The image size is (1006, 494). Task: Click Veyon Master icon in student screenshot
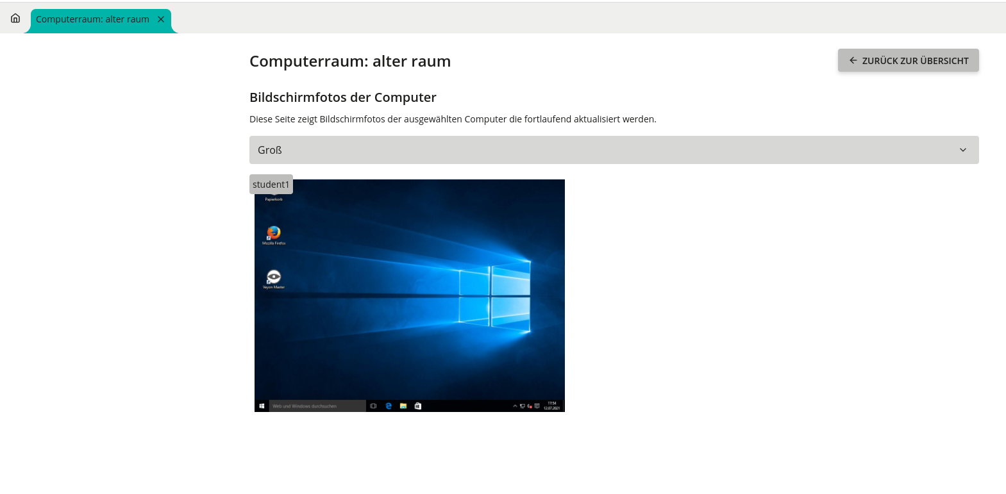coord(274,277)
